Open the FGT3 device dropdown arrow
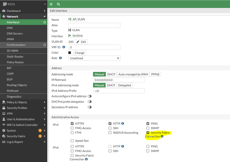This screenshot has width=230, height=162. 45,4
